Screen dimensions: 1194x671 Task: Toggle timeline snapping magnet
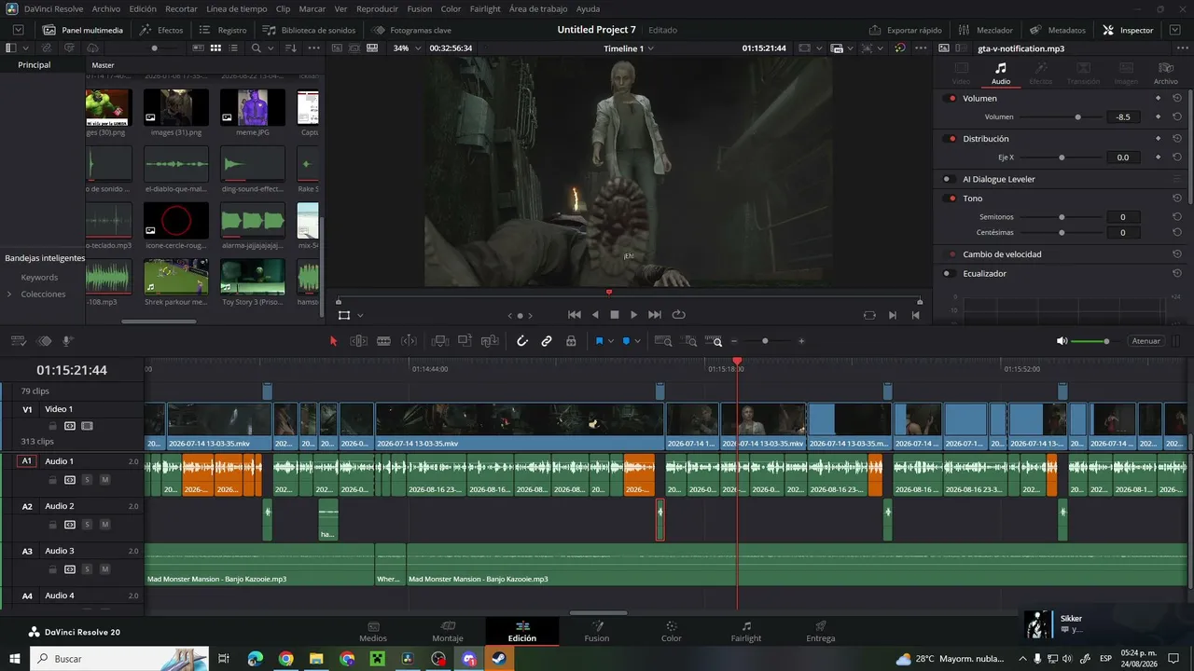522,341
